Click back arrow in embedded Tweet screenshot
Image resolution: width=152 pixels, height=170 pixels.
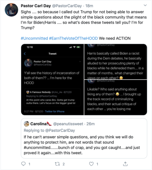[25, 54]
